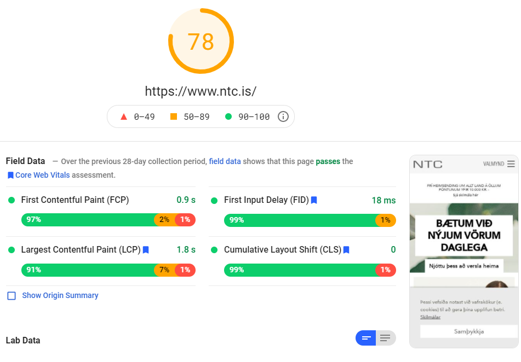Click the FCP red 1% bar segment
The height and width of the screenshot is (362, 521).
click(x=185, y=220)
